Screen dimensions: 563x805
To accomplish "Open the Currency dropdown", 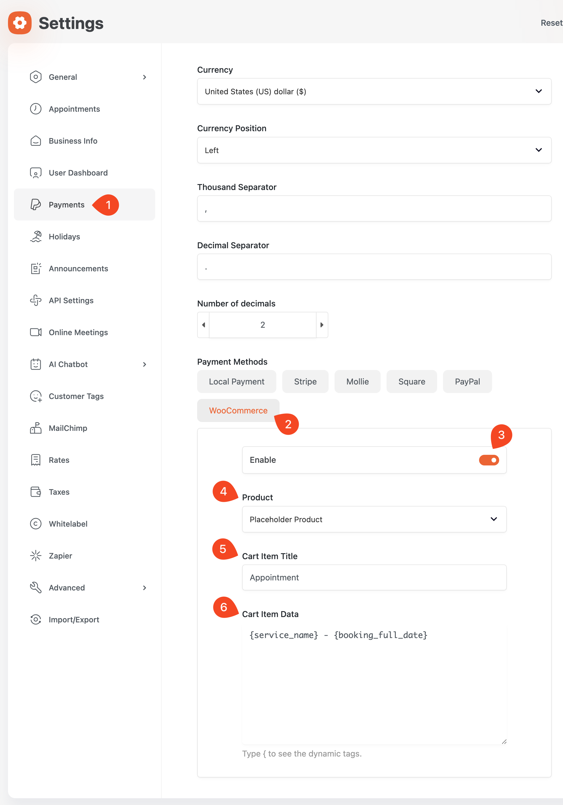I will pos(374,92).
